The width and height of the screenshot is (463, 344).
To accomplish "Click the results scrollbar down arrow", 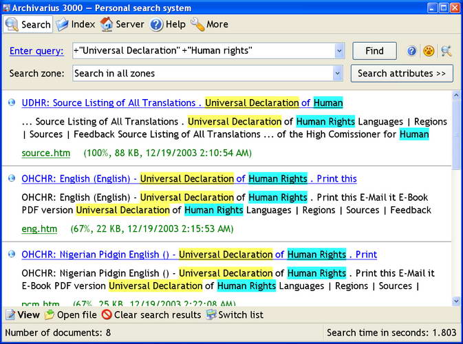I will (x=456, y=301).
